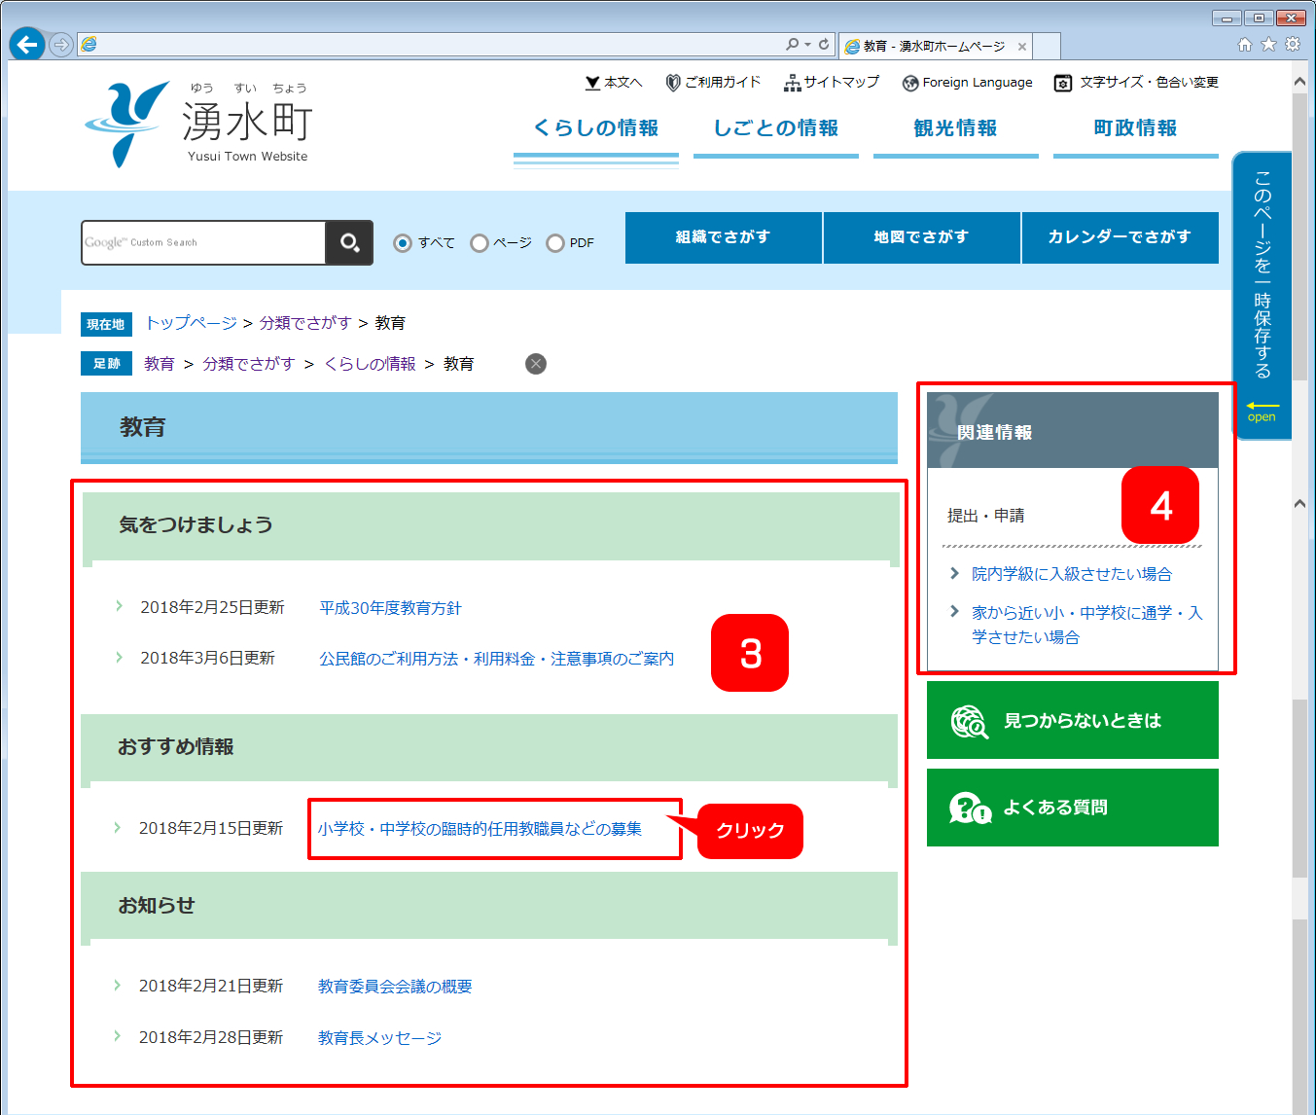This screenshot has width=1316, height=1115.
Task: Open the 平成30年度教育方針 article link
Action: [391, 608]
